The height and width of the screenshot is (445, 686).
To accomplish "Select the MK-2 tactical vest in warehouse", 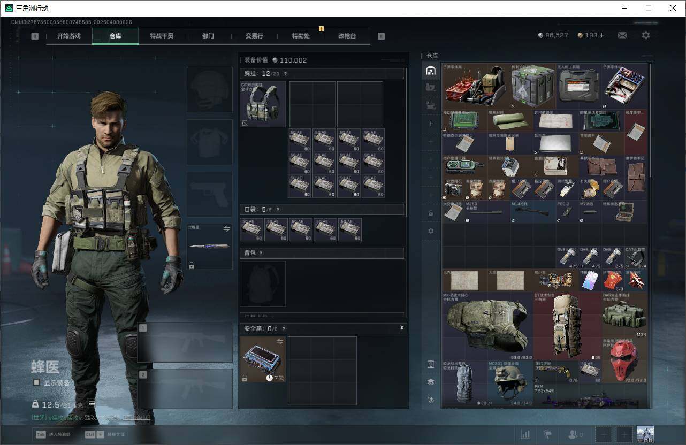I will point(487,326).
